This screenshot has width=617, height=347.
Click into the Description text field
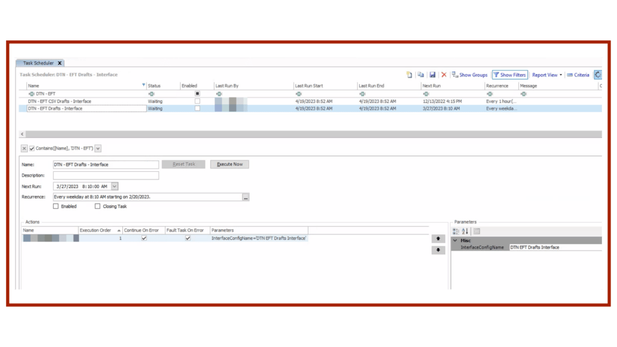[105, 175]
